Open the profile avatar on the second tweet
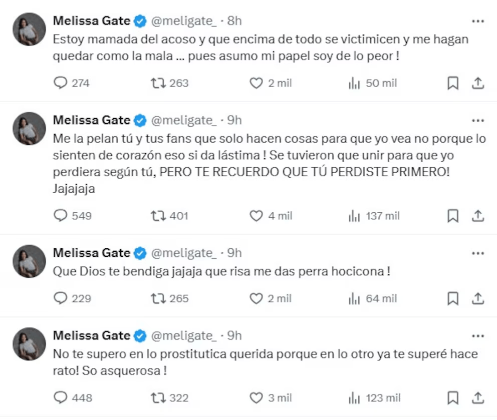The image size is (497, 420). pyautogui.click(x=29, y=129)
